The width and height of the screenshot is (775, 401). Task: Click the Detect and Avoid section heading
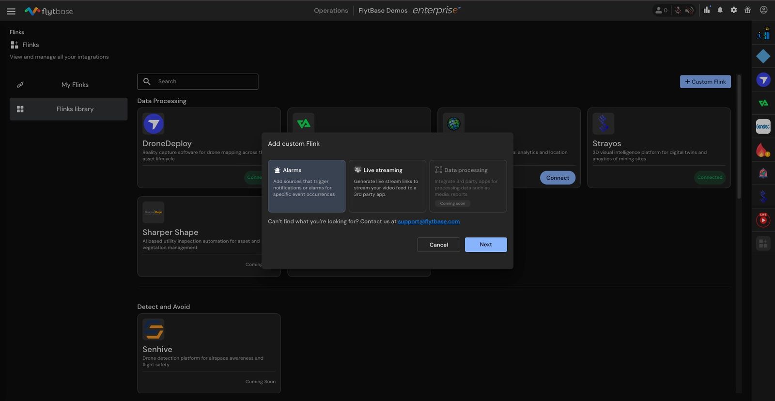click(x=164, y=307)
